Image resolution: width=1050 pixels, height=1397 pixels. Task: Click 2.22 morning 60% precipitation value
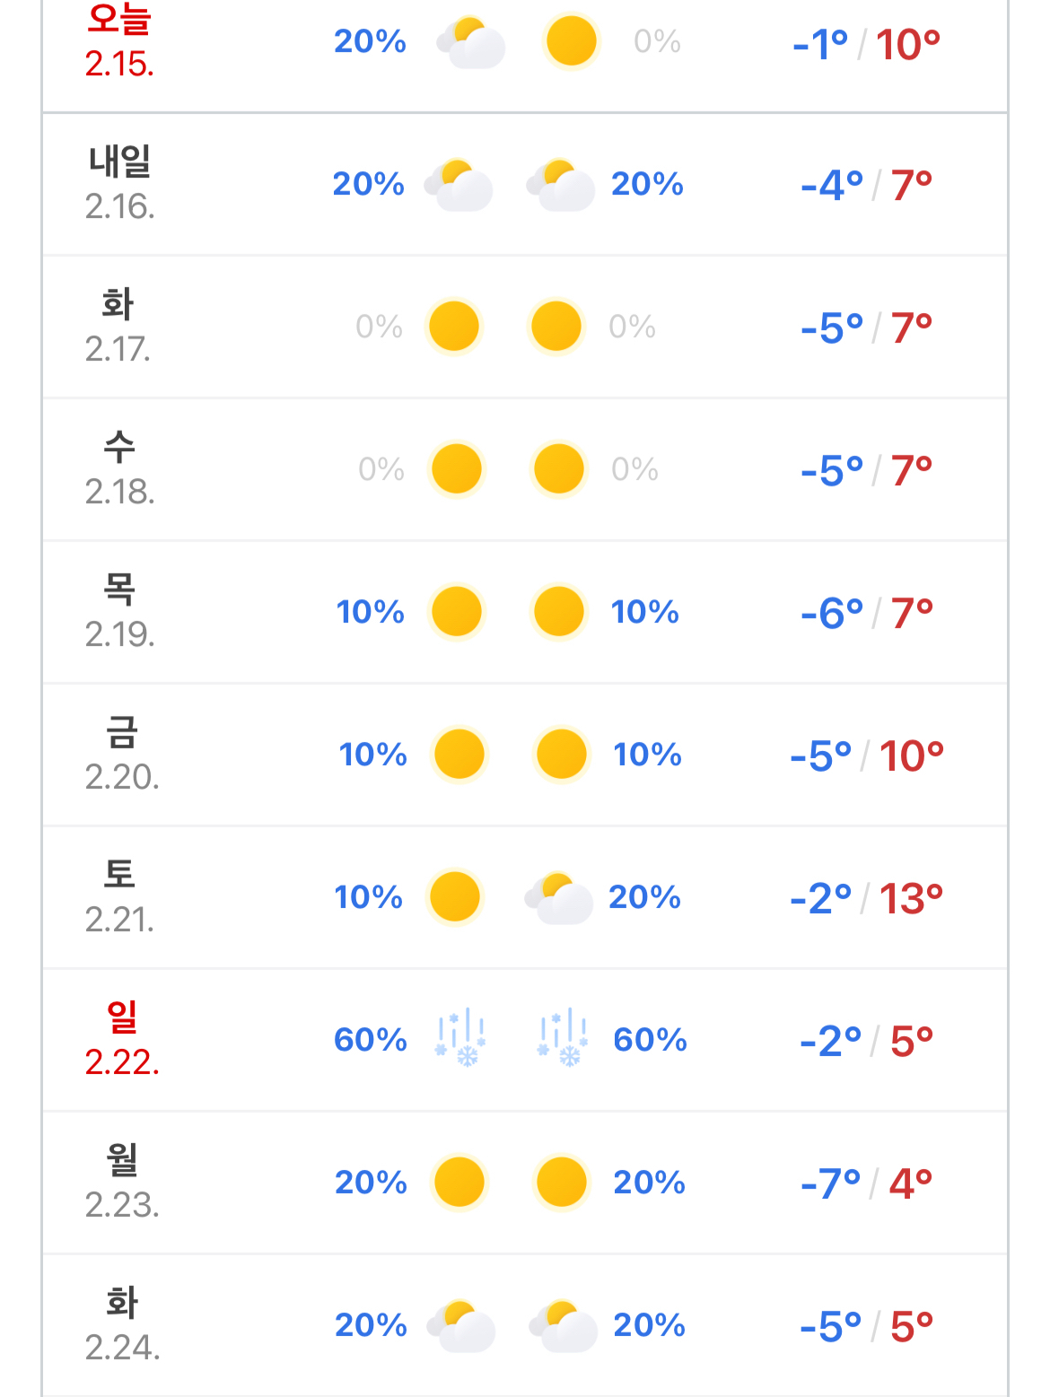pos(371,1040)
